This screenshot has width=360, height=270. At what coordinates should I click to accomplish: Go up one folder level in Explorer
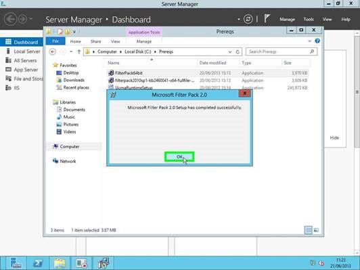78,51
